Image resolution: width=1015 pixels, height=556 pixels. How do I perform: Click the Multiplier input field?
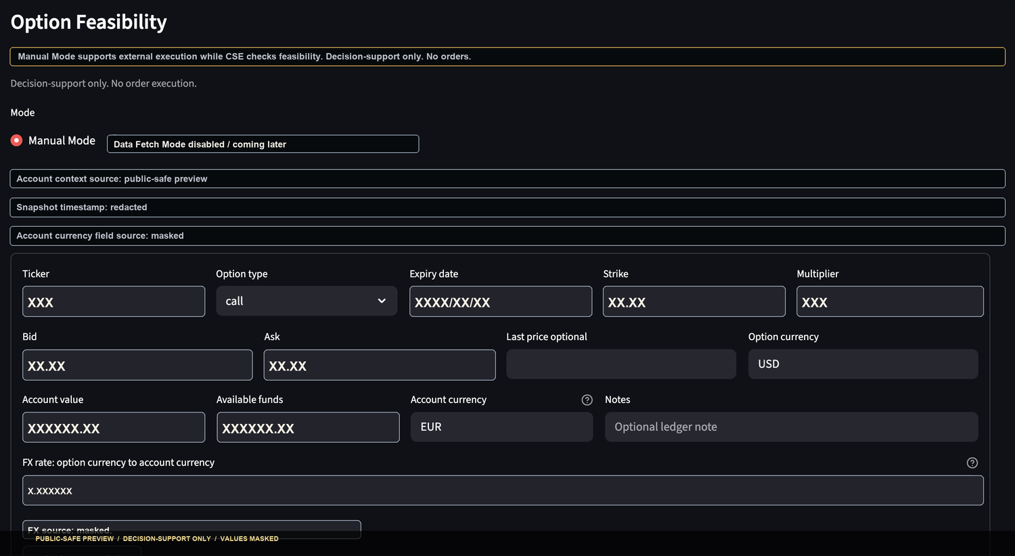(890, 301)
